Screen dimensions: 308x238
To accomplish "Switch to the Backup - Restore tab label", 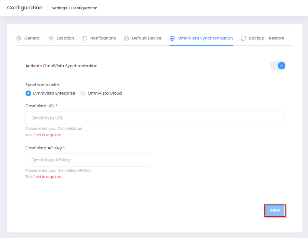I will click(266, 38).
